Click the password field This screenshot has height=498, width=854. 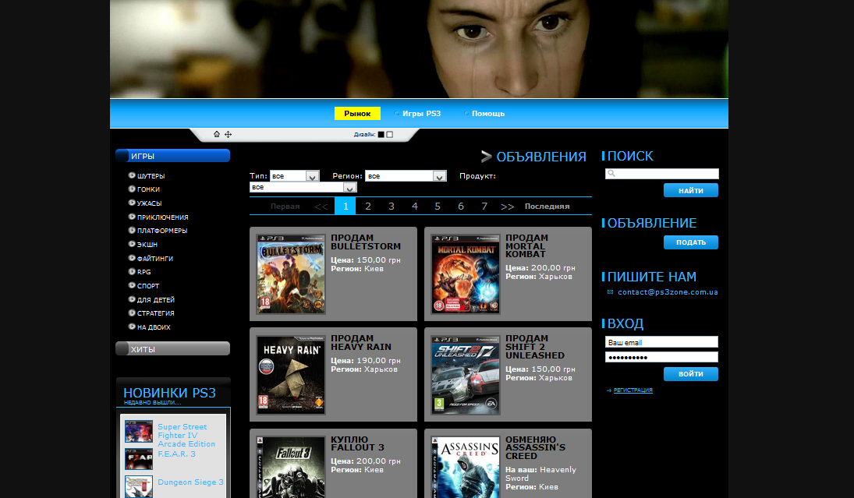coord(661,357)
